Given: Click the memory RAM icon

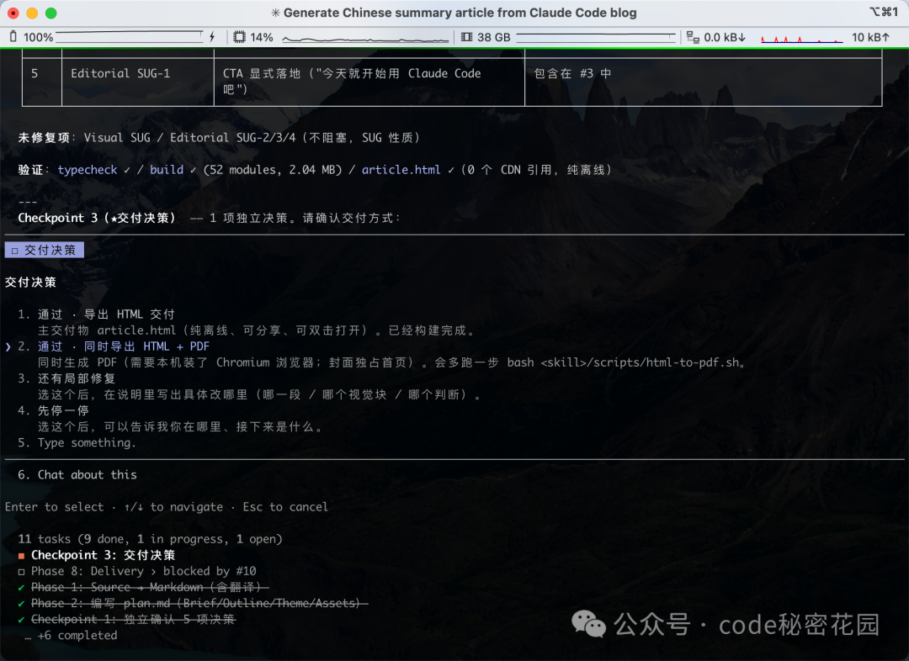Looking at the screenshot, I should coord(466,37).
